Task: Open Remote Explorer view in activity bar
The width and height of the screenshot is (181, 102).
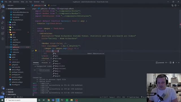Action: click(x=3, y=28)
